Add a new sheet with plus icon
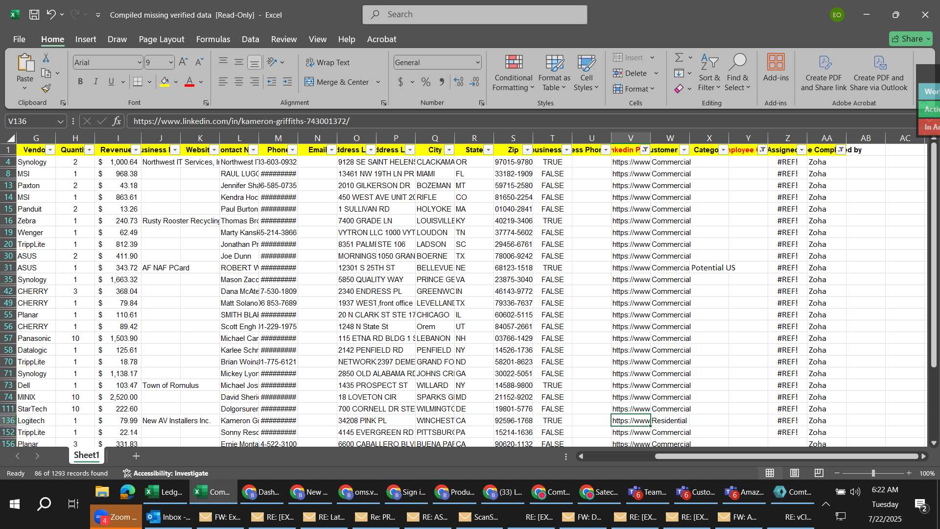Screen dimensions: 940x529 136,456
